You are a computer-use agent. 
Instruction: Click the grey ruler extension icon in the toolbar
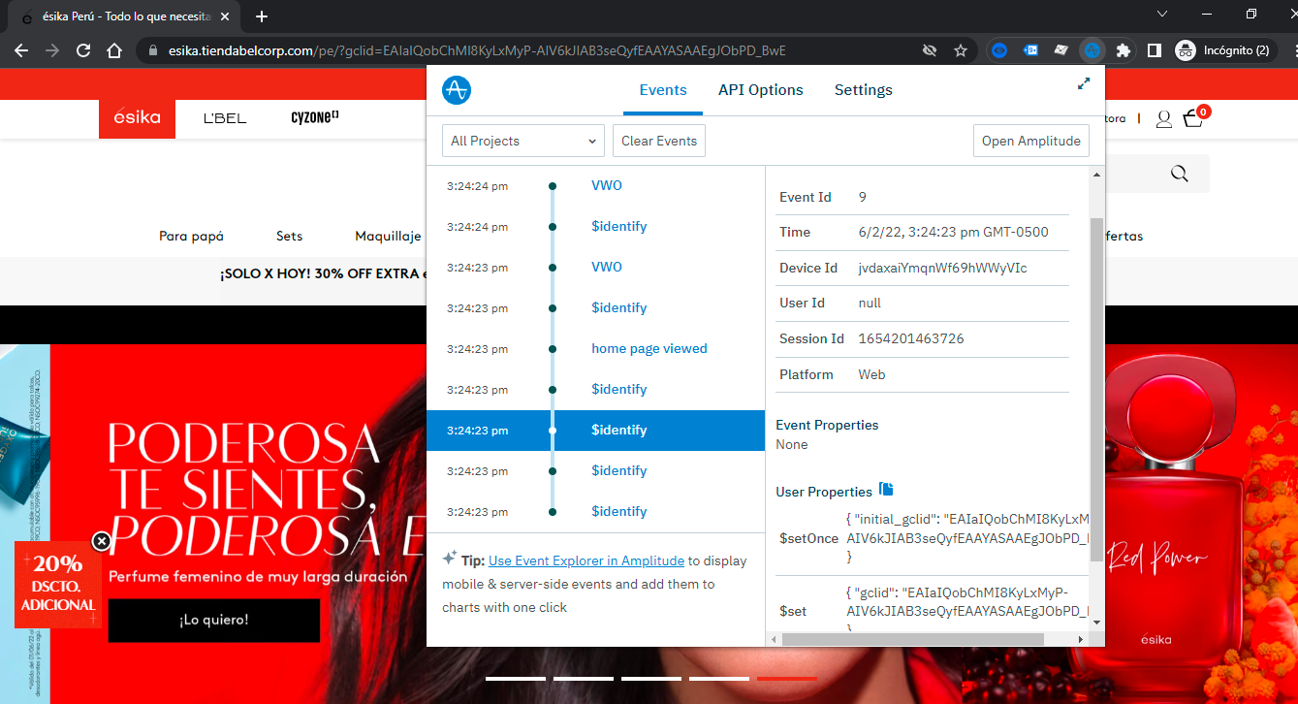[x=1061, y=50]
